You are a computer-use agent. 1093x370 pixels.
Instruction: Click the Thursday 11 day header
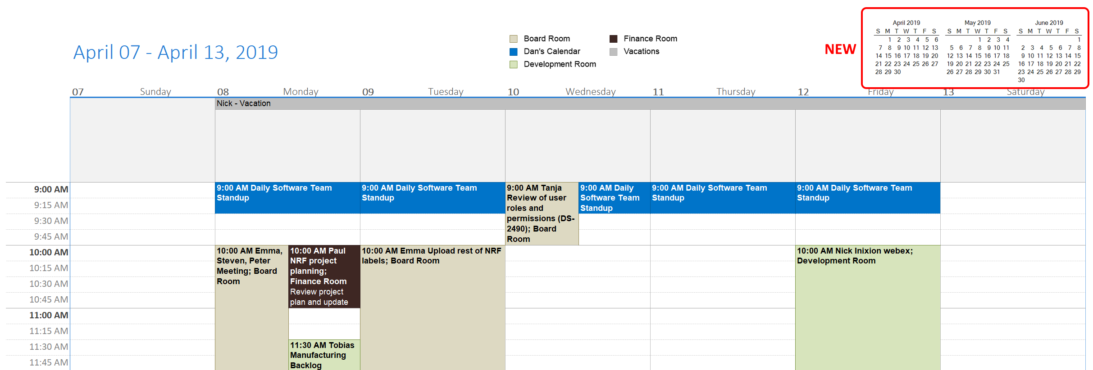tap(723, 92)
